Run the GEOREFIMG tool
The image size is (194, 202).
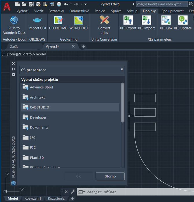58,23
